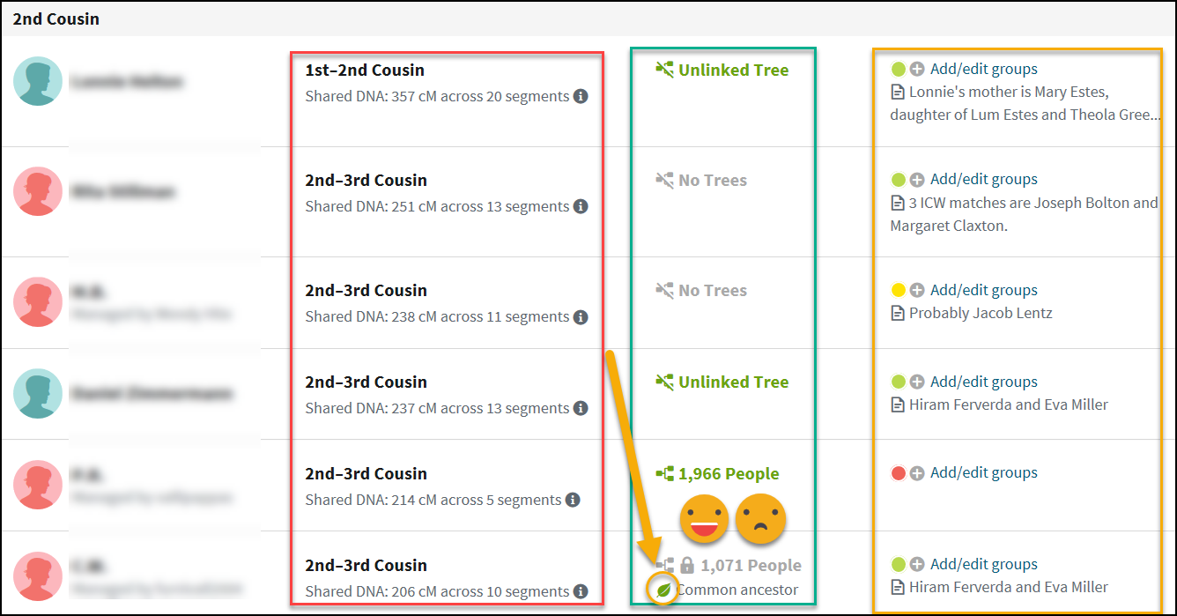This screenshot has width=1177, height=616.
Task: Click plus icon on the first match row
Action: pyautogui.click(x=917, y=69)
